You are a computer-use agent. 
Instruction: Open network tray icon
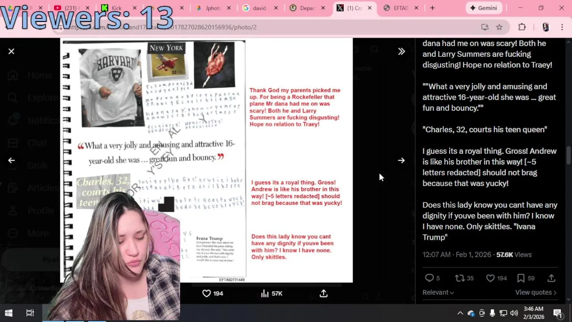coord(503,313)
